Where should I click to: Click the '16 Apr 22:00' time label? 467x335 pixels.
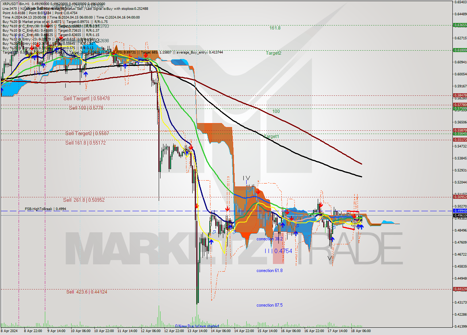pos(314,331)
